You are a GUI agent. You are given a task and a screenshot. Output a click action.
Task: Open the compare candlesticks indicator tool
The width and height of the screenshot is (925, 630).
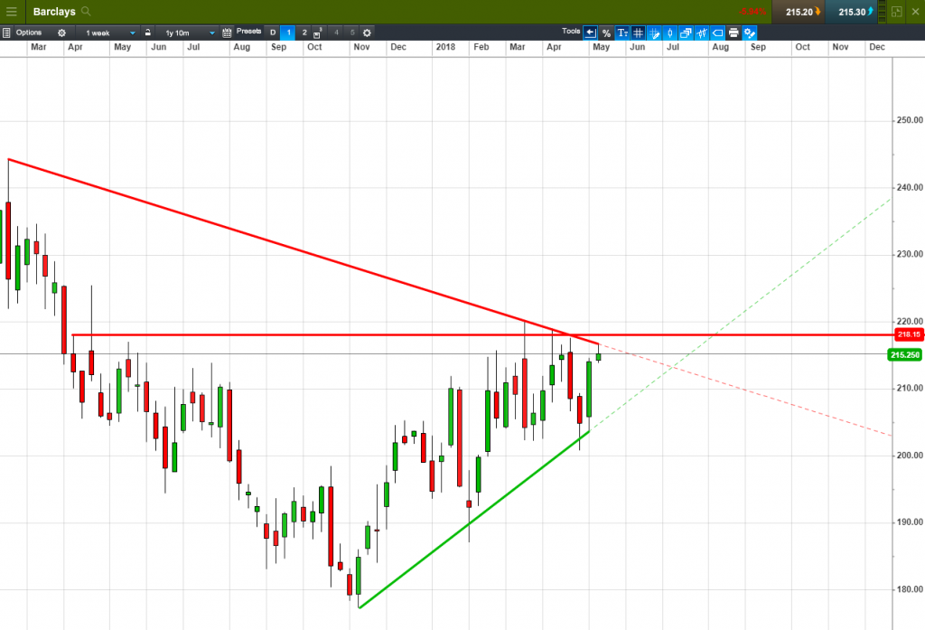pyautogui.click(x=701, y=33)
